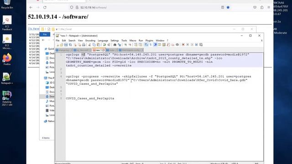This screenshot has width=292, height=164.
Task: Click the Replace toolbar icon
Action: coord(119,45)
